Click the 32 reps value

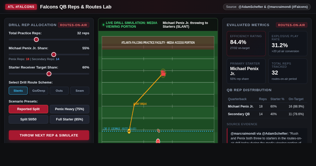(83, 33)
